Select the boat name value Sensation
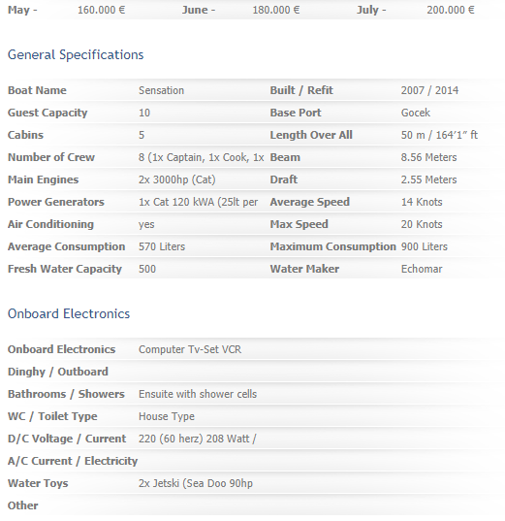The image size is (505, 521). click(x=161, y=90)
